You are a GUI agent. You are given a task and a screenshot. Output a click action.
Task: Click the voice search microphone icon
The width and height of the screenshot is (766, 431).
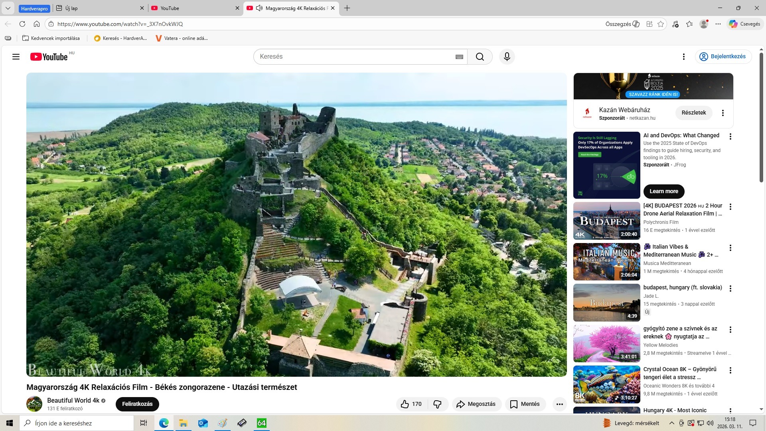tap(507, 57)
